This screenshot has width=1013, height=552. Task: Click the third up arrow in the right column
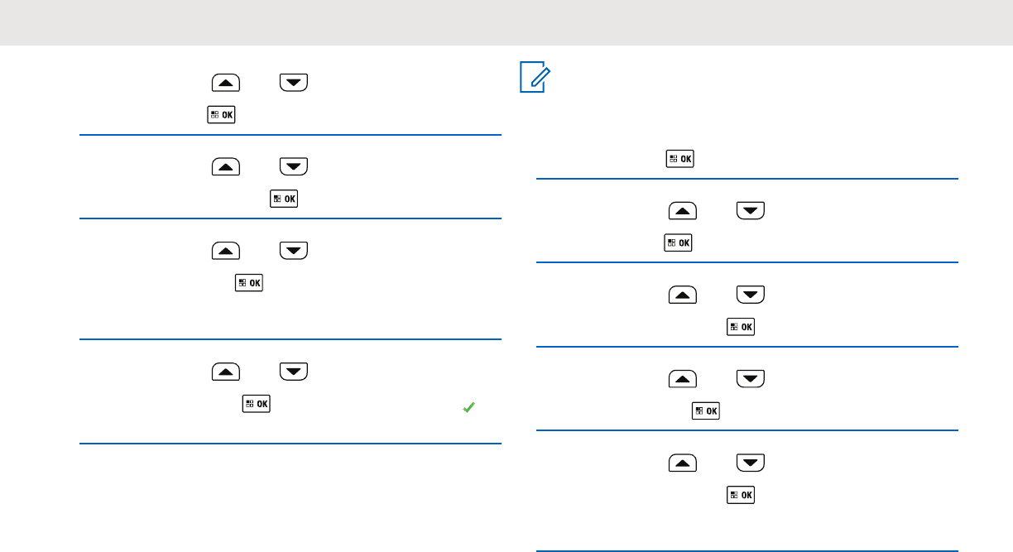[683, 379]
